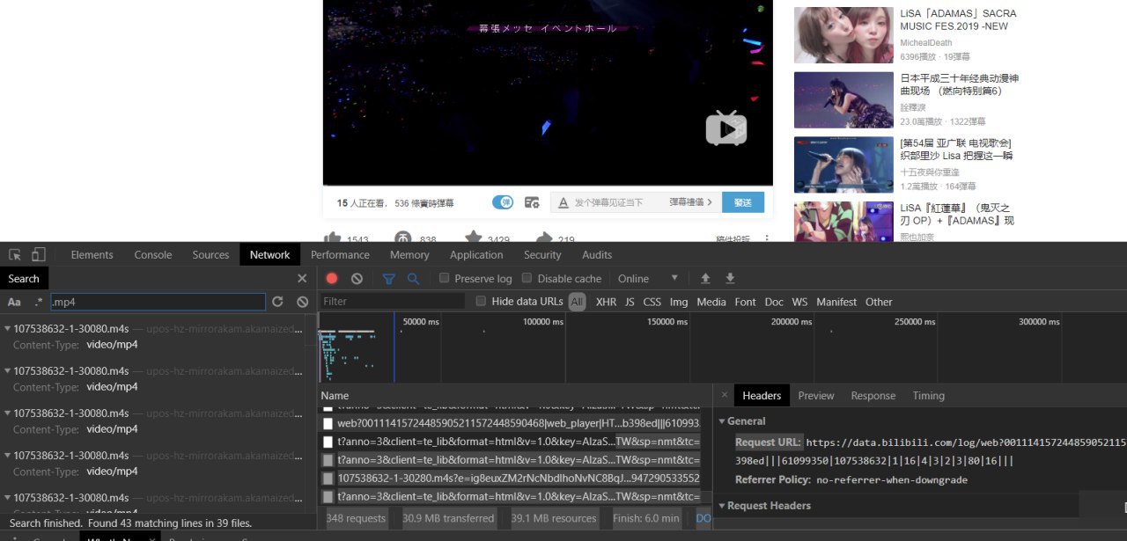Go to the Application tab

(x=476, y=255)
